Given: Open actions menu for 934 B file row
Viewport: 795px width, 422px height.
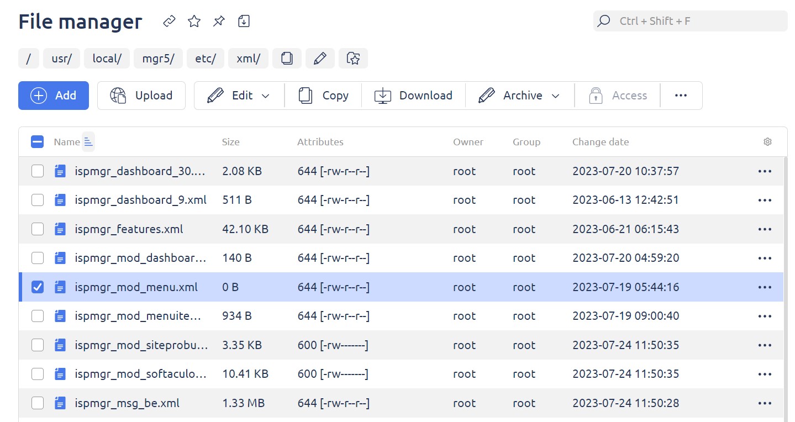Looking at the screenshot, I should coord(765,316).
